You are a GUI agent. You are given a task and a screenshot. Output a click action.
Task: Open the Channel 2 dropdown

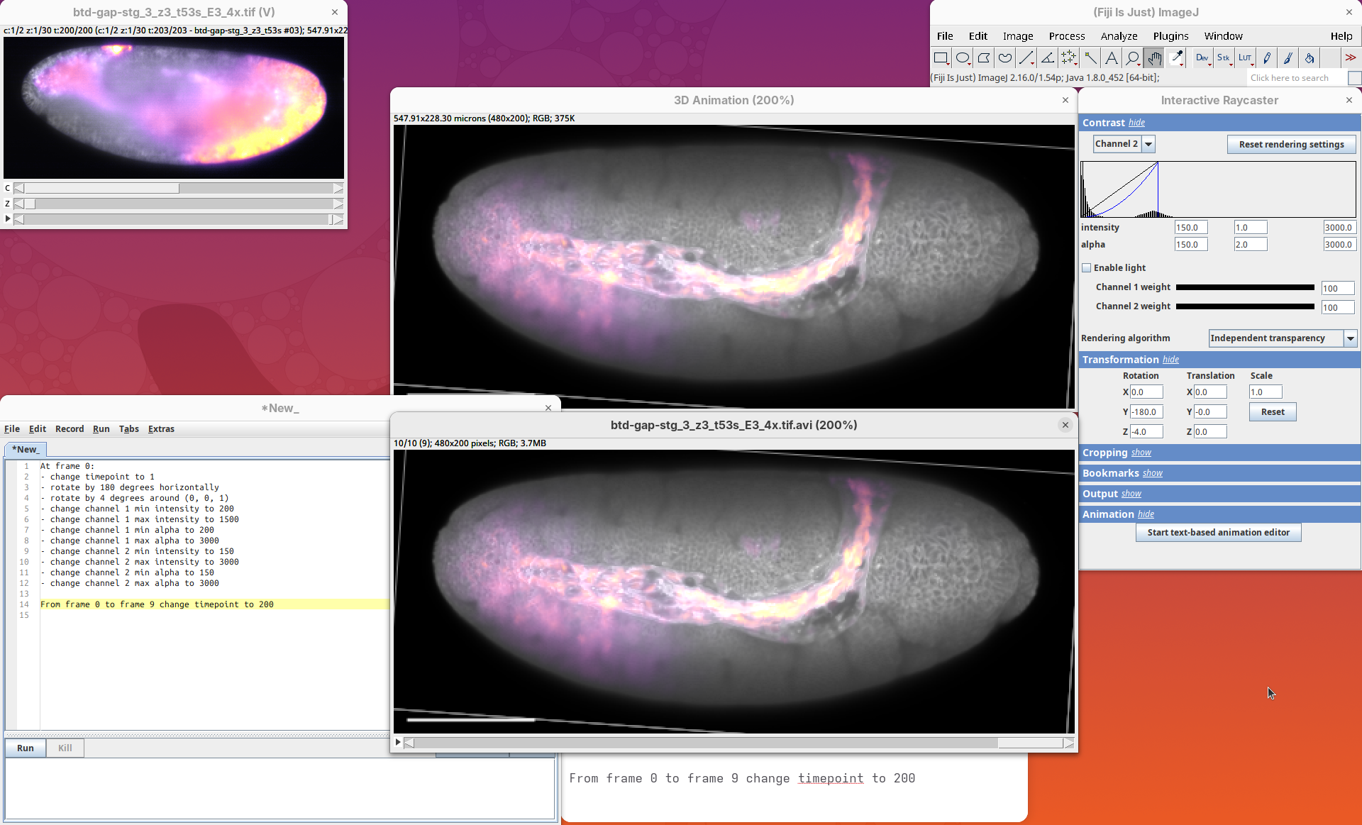point(1148,144)
